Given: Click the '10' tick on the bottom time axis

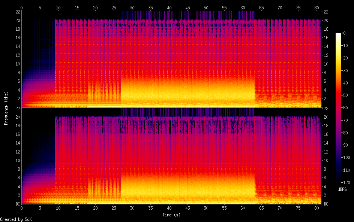Looking at the screenshot, I should (x=58, y=208).
